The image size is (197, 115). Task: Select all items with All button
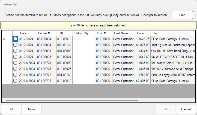tap(11, 109)
